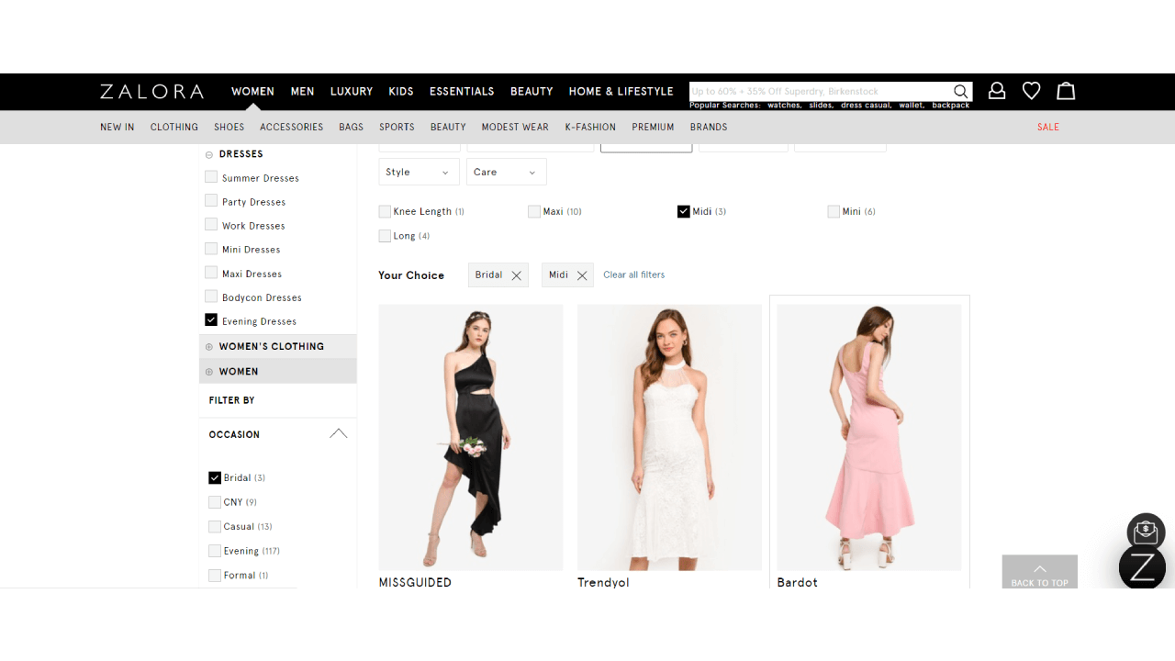This screenshot has height=661, width=1175.
Task: Expand the WOMEN'S CLOTHING category
Action: (209, 346)
